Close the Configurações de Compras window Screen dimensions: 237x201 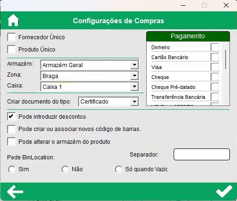coord(226,5)
